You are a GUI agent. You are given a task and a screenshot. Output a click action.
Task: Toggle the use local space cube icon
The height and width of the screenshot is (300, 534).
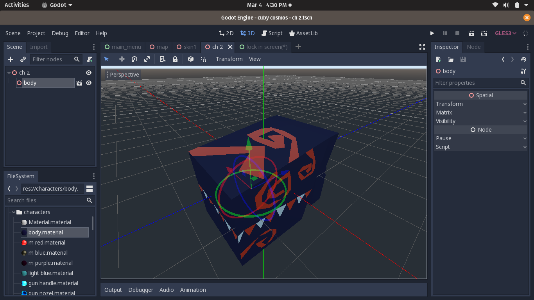(191, 59)
